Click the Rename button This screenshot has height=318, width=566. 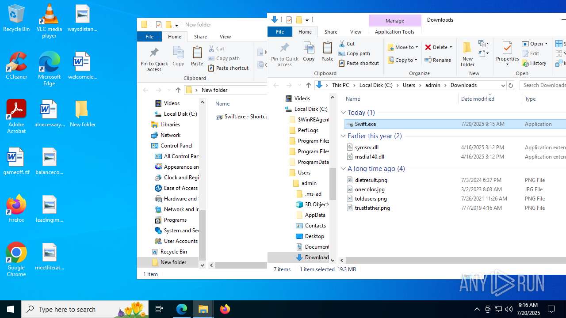pyautogui.click(x=438, y=60)
